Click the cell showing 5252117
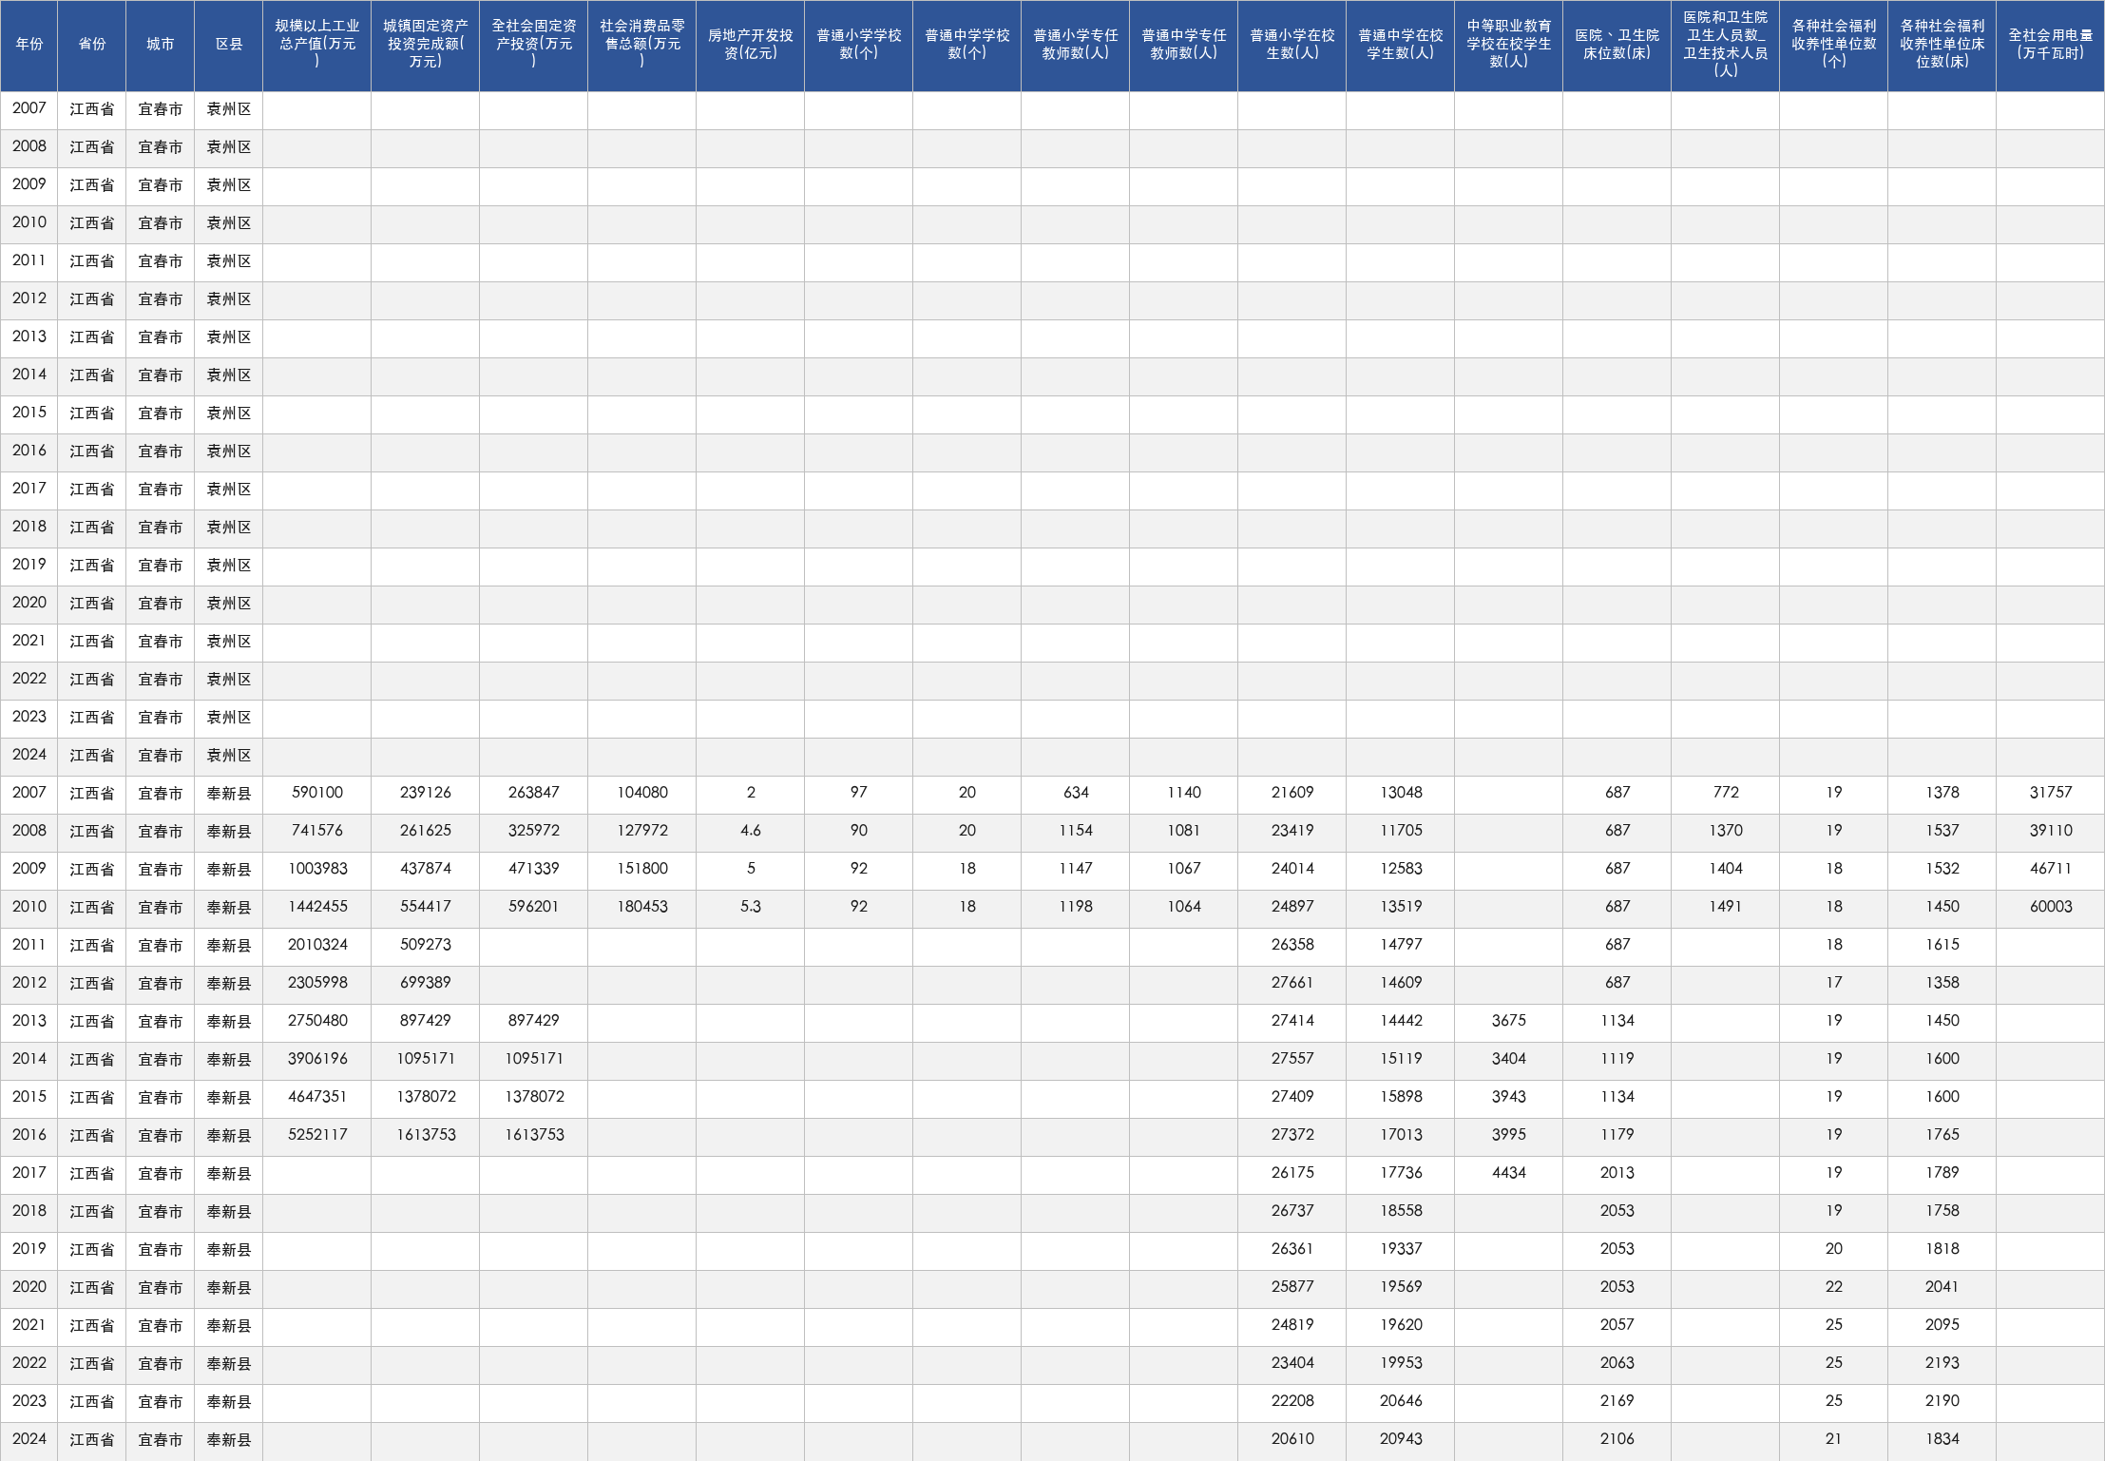This screenshot has height=1461, width=2105. (x=317, y=1135)
